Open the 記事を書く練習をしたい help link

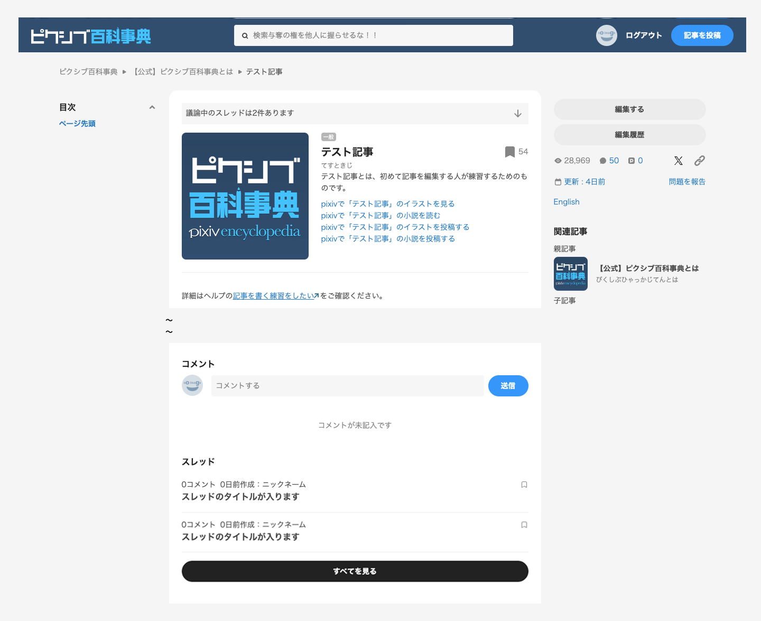[x=276, y=296]
